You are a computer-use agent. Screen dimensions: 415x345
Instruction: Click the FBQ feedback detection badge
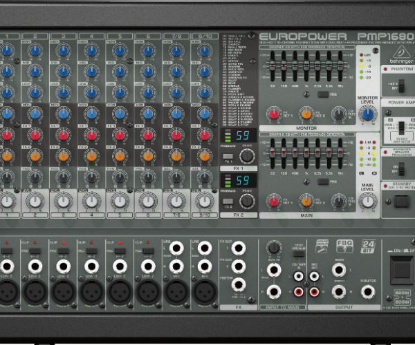[x=344, y=246]
